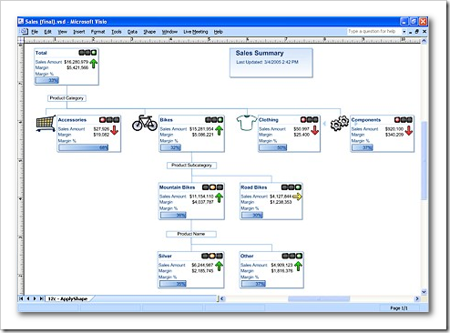Viewport: 450px width, 333px height.
Task: Select the Product Category label shape
Action: point(66,98)
